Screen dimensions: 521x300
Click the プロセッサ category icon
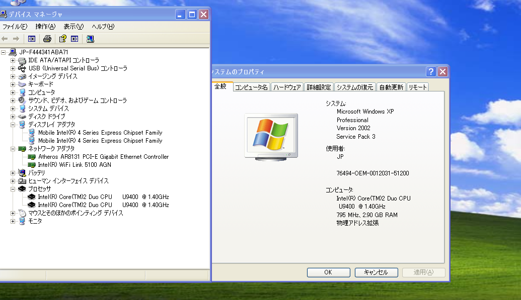point(22,189)
